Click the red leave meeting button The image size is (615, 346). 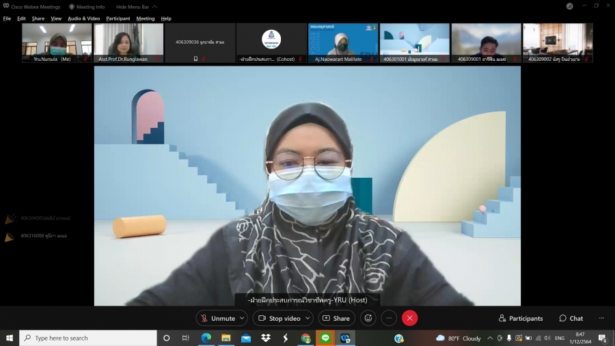click(x=409, y=318)
